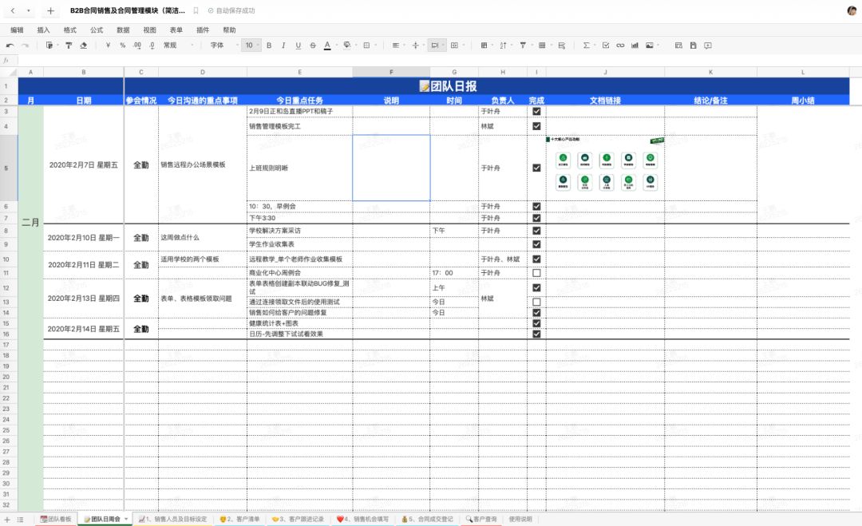Select the filter icon in the toolbar
862x526 pixels.
[524, 45]
